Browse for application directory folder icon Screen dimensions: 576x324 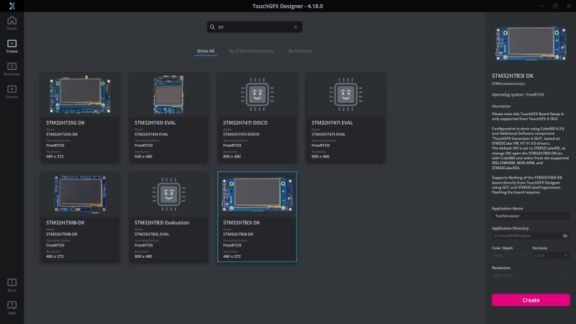coord(565,235)
